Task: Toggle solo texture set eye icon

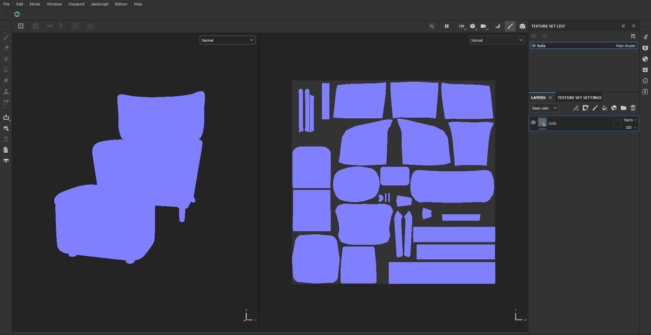Action: click(544, 36)
